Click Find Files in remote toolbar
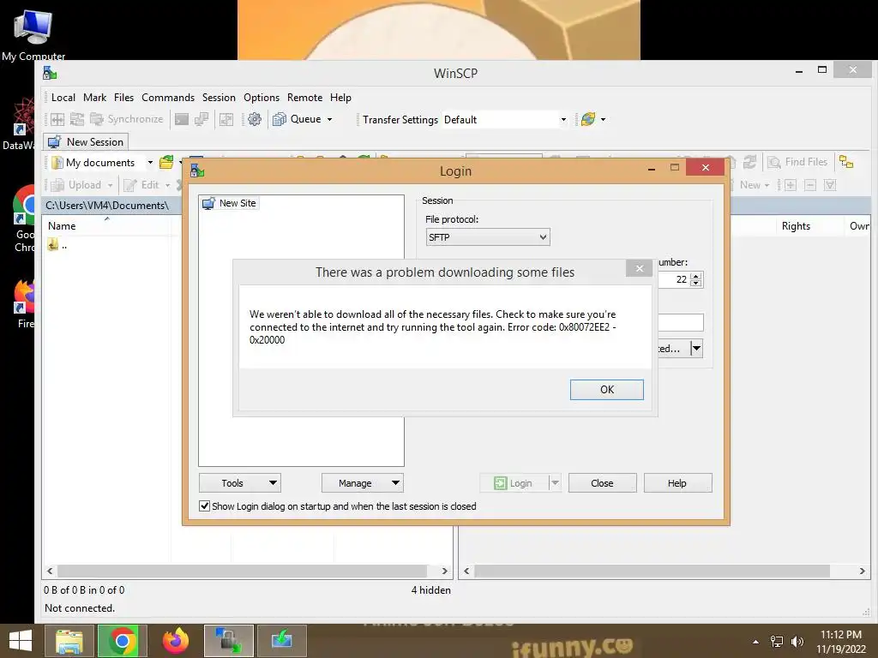The image size is (878, 658). (798, 162)
